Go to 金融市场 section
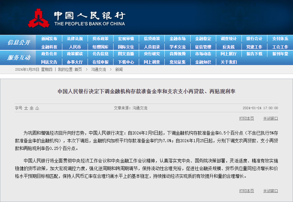293x202 pixels. (x=177, y=39)
